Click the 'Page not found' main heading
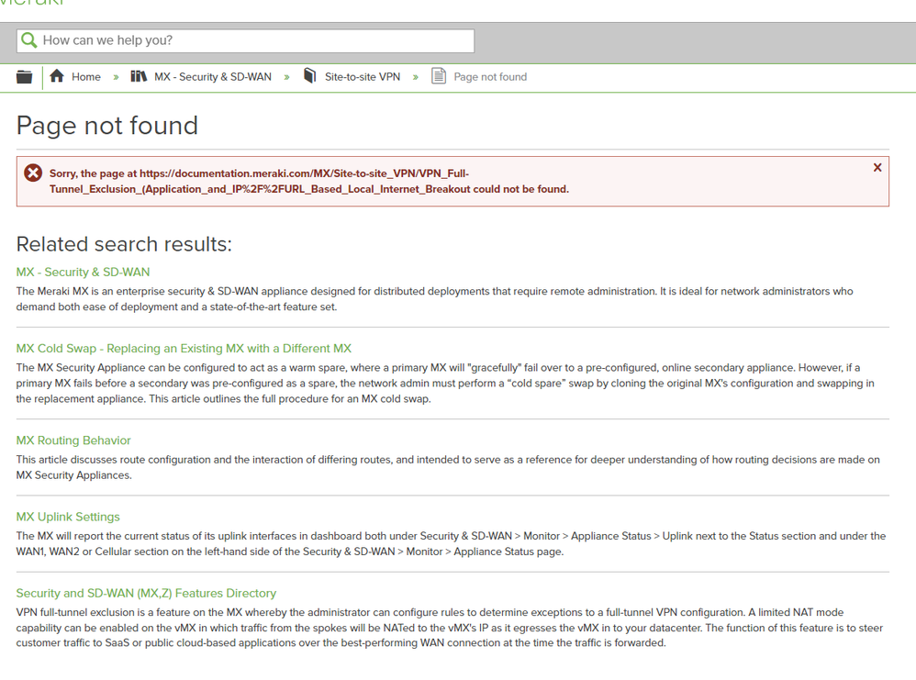This screenshot has height=680, width=916. coord(106,126)
